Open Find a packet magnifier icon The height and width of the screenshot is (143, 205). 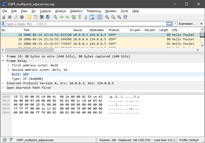point(55,17)
